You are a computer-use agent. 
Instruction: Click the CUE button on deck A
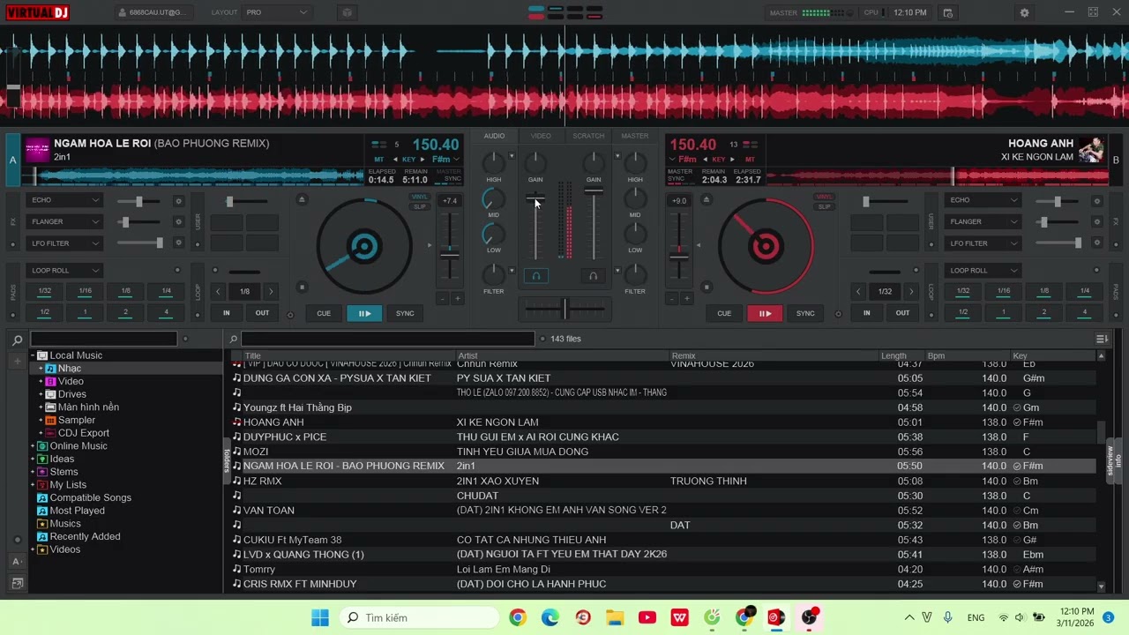point(324,313)
